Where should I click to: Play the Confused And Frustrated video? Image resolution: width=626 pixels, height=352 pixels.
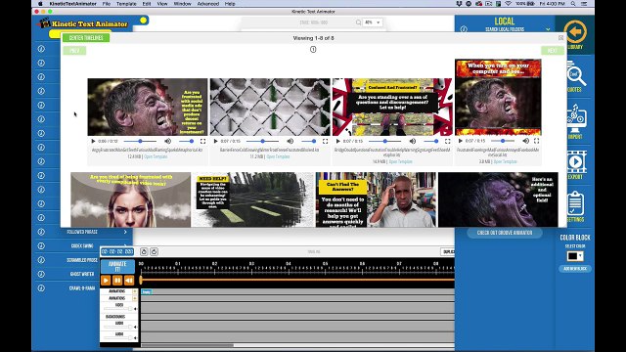[338, 141]
